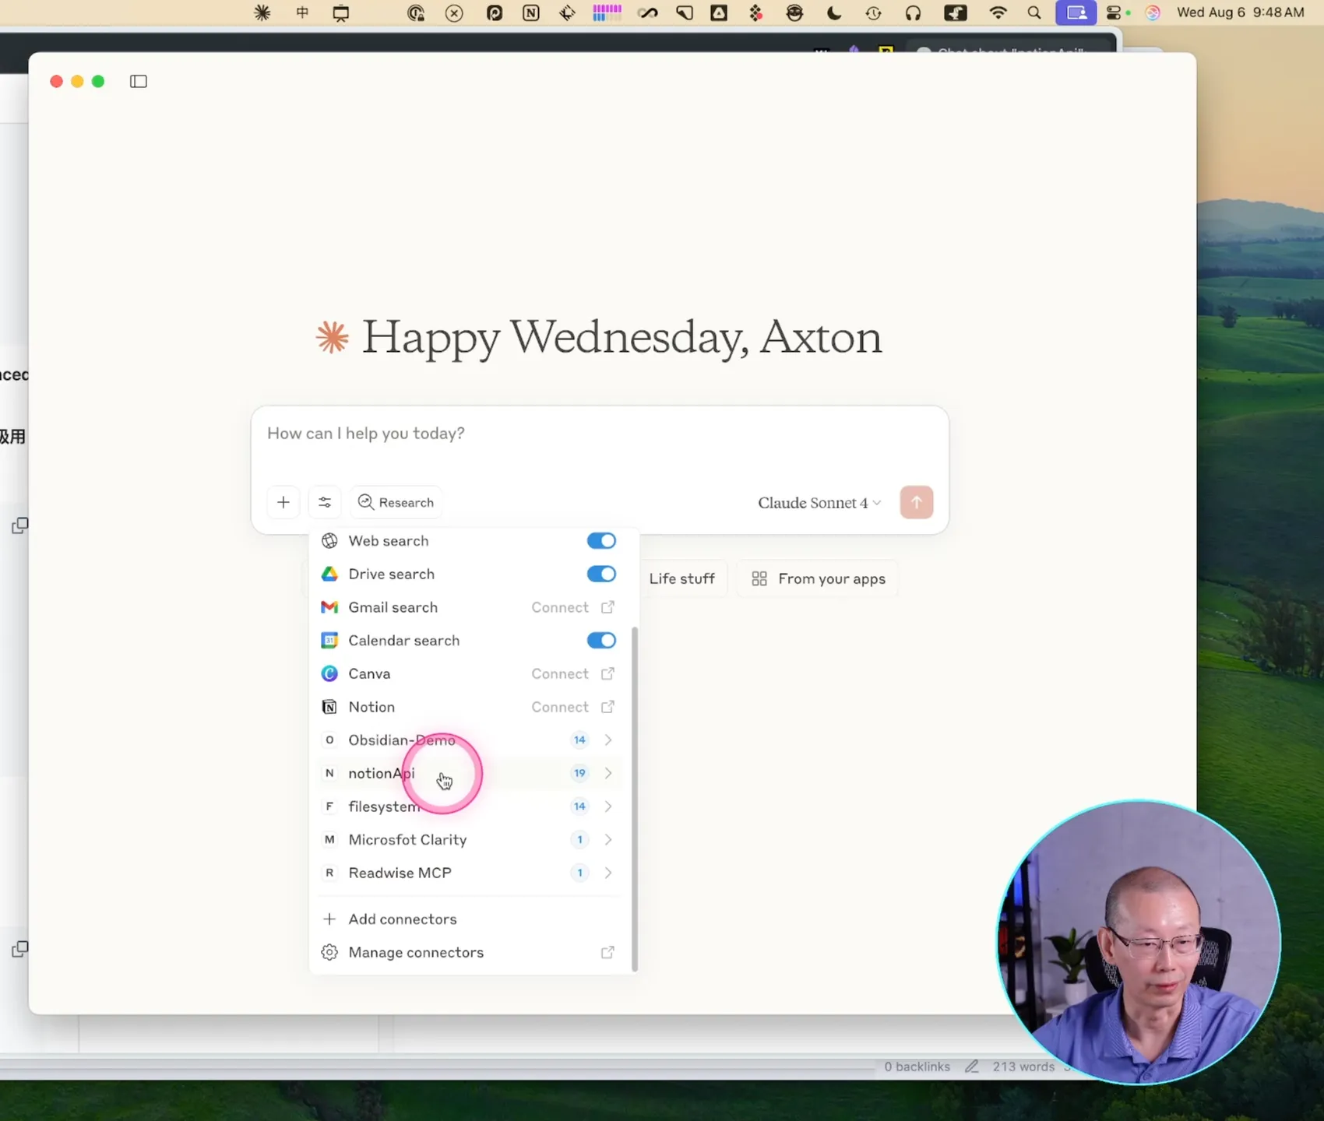Click the external-link icon in the Canva row
This screenshot has width=1324, height=1121.
click(607, 673)
